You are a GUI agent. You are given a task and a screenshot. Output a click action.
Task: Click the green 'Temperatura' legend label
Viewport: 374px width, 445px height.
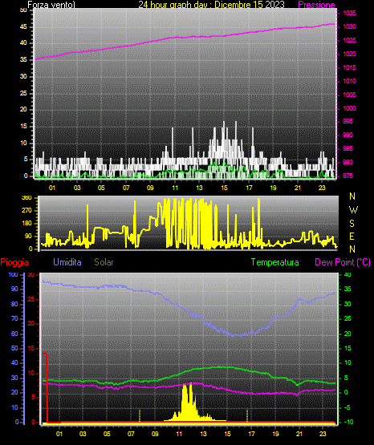274,262
